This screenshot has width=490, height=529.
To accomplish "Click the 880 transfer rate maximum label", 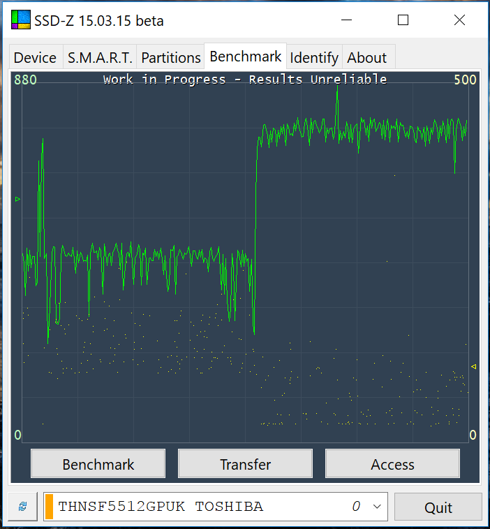I will pos(25,80).
